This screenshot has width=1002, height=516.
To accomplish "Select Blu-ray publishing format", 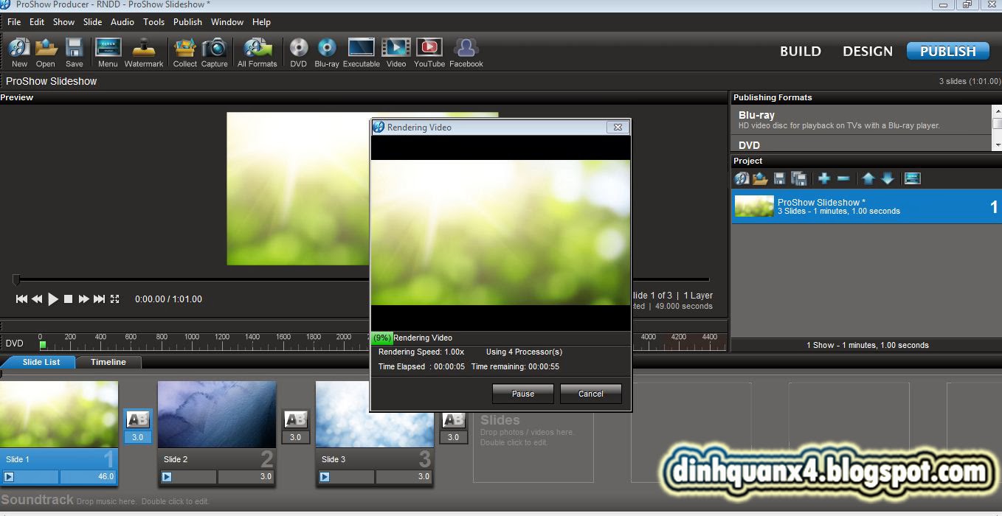I will pyautogui.click(x=861, y=119).
